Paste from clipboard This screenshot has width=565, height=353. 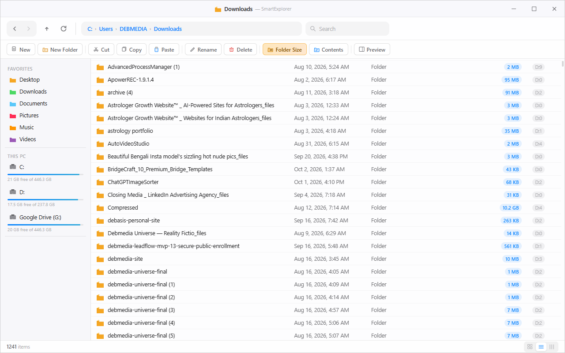pyautogui.click(x=164, y=49)
